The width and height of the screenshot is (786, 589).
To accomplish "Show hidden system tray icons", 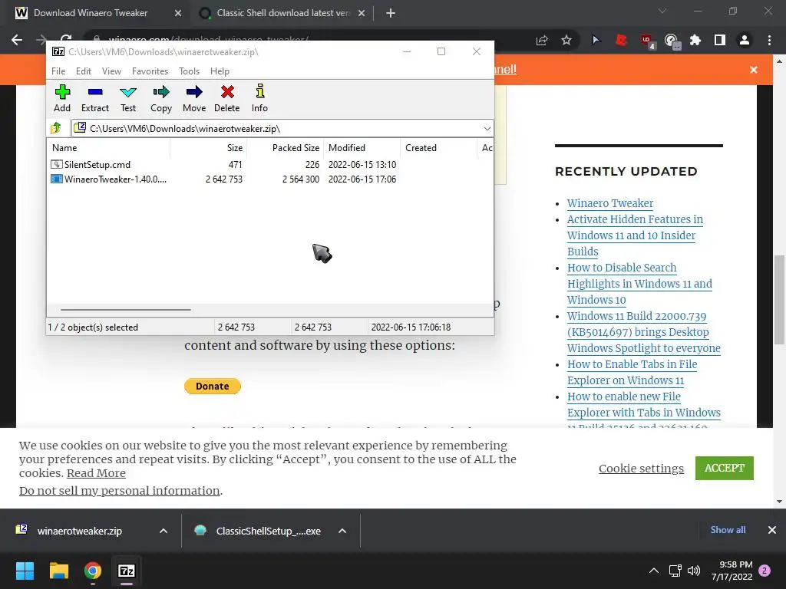I will (654, 571).
